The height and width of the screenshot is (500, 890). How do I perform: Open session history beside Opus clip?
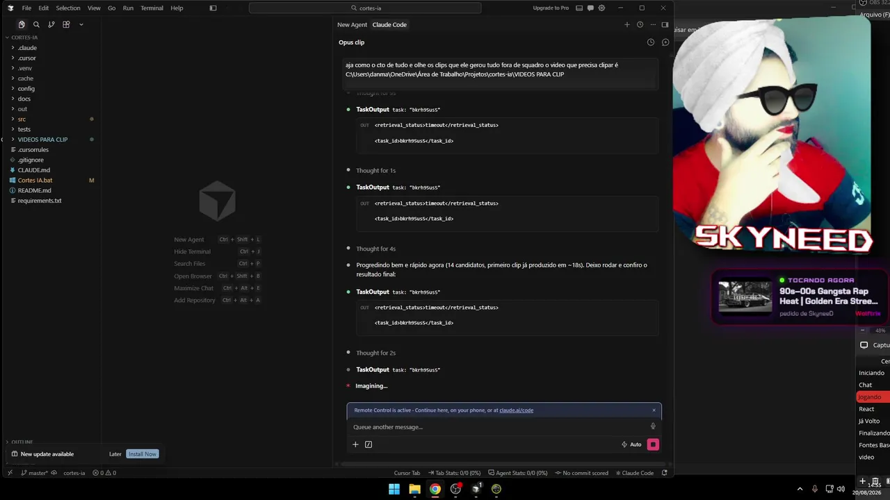pos(651,42)
